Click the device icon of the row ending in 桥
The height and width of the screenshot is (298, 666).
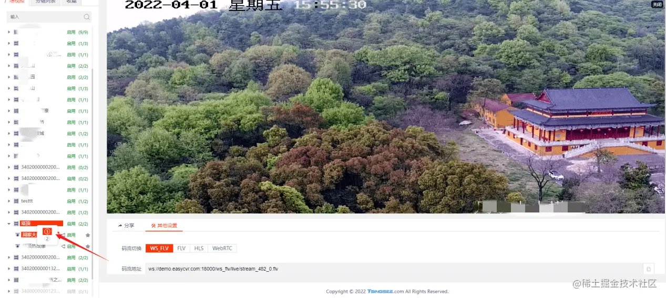pos(16,122)
